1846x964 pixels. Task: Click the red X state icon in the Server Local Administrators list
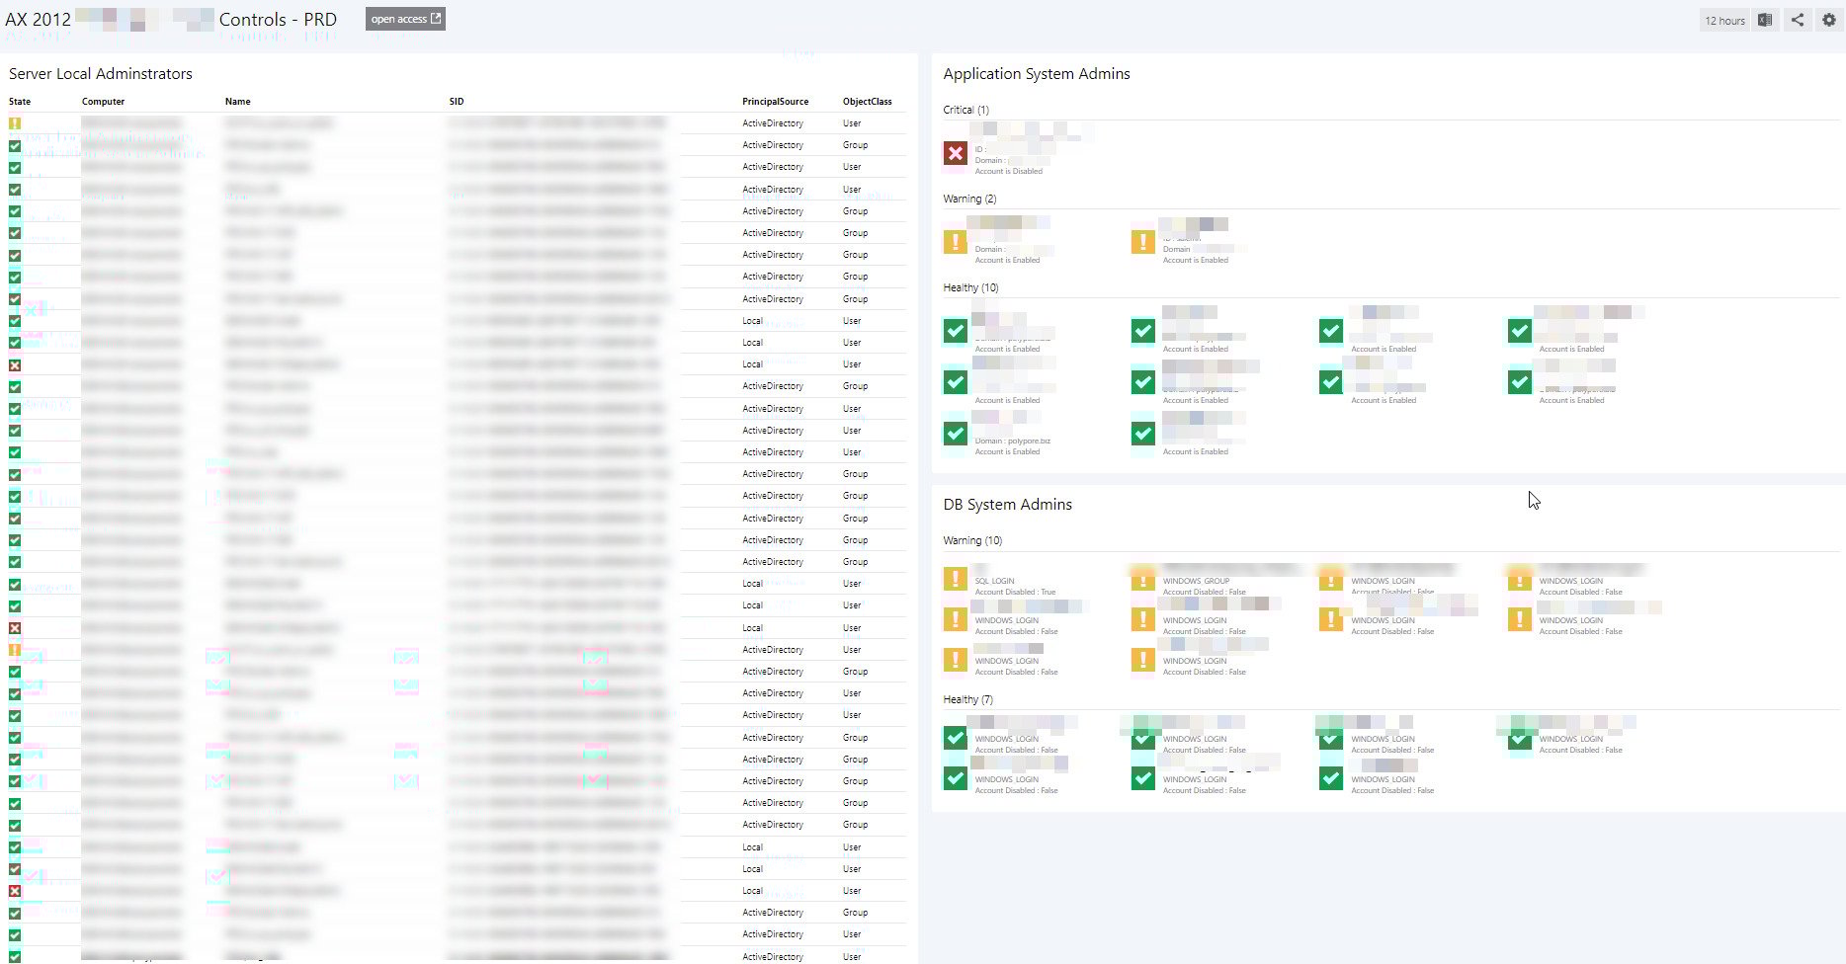point(13,363)
